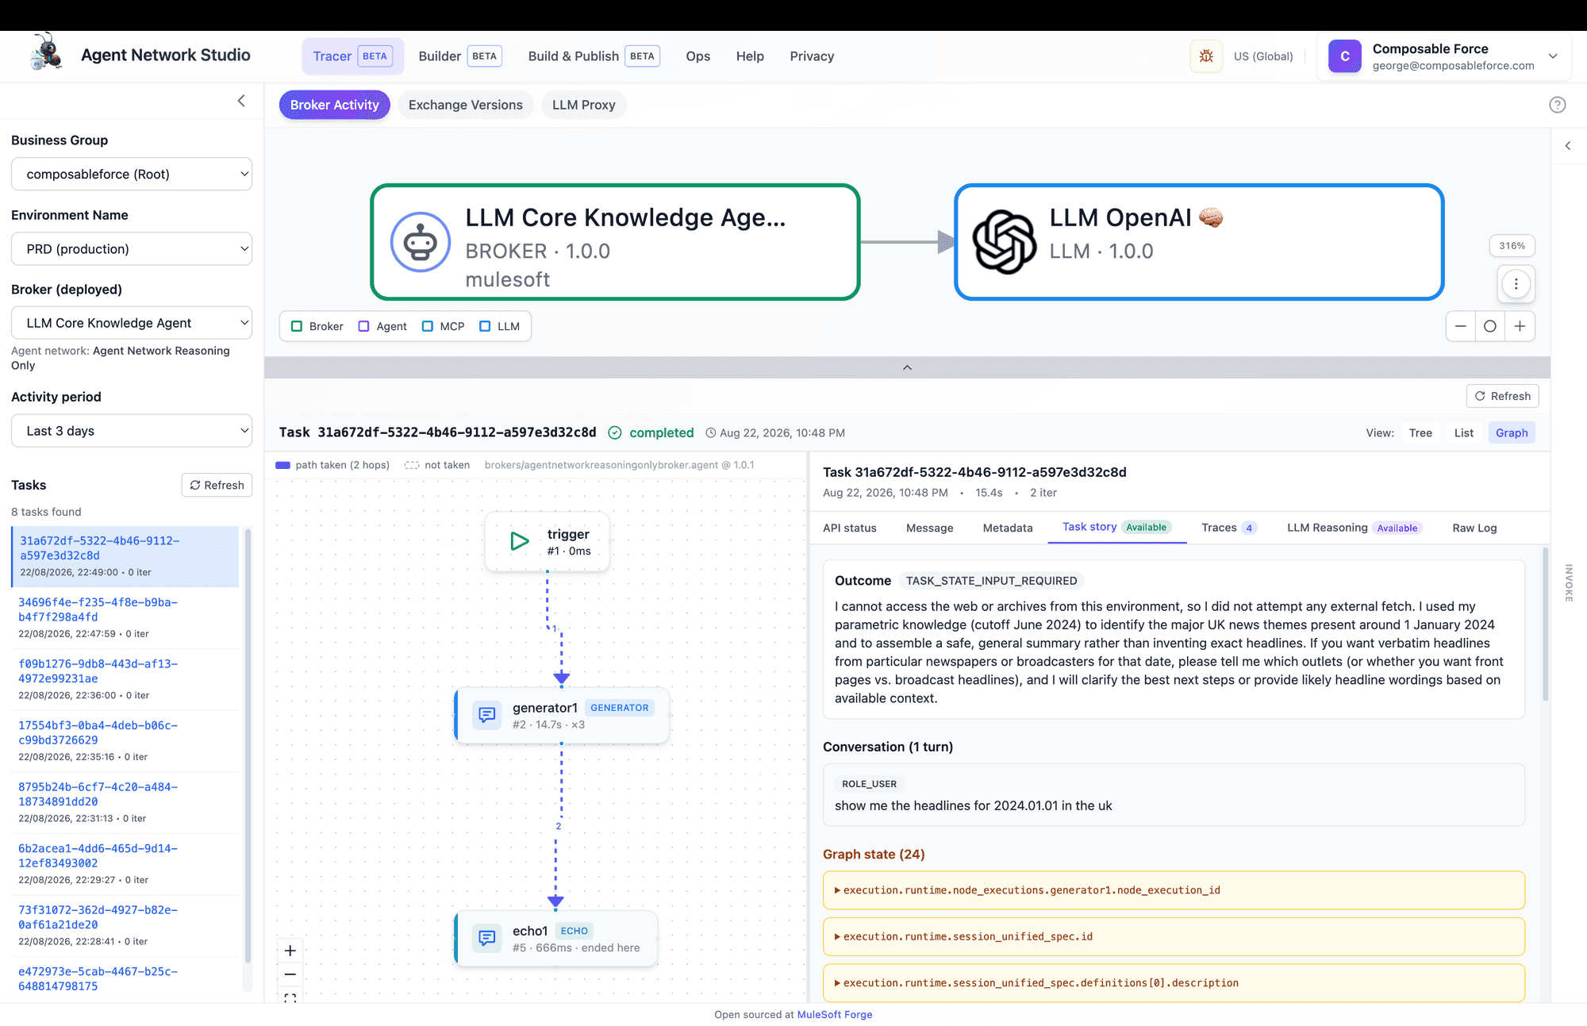Zoom in the task flow graph

290,951
